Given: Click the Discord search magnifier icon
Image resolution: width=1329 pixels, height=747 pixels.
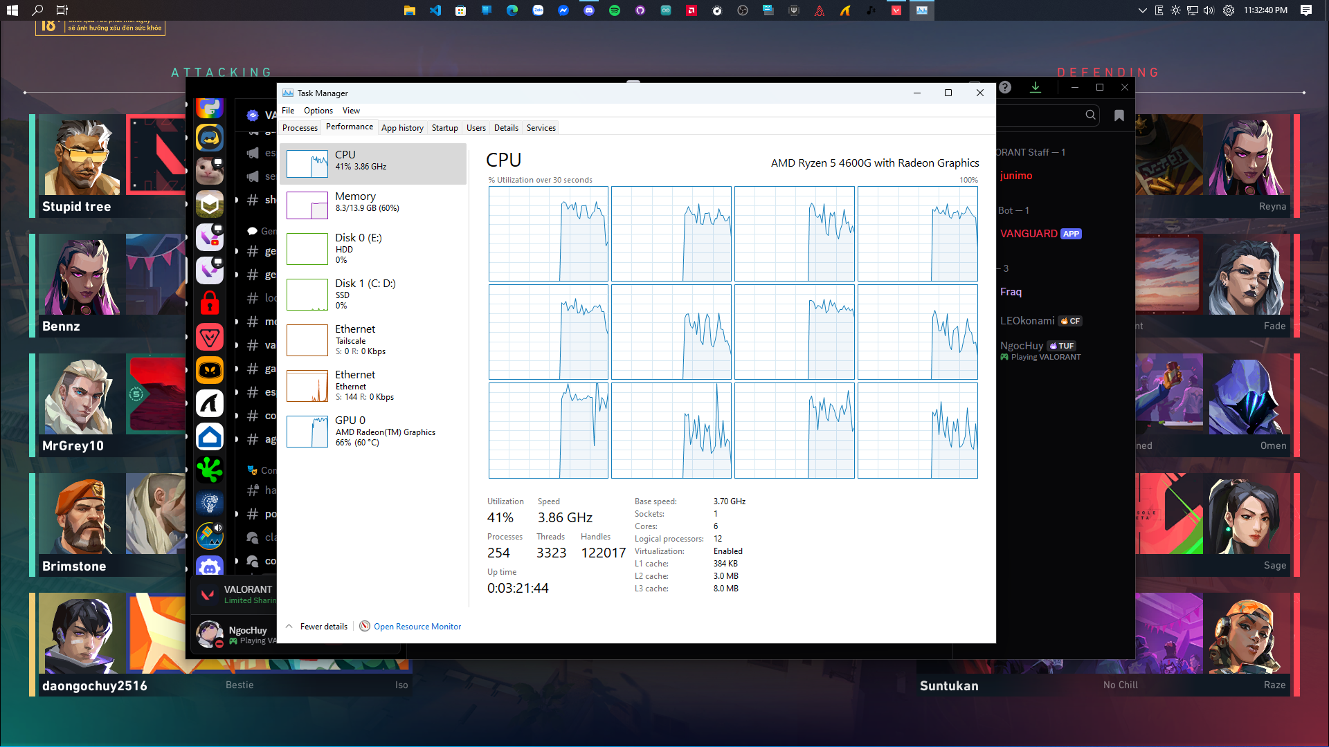Looking at the screenshot, I should (1090, 115).
